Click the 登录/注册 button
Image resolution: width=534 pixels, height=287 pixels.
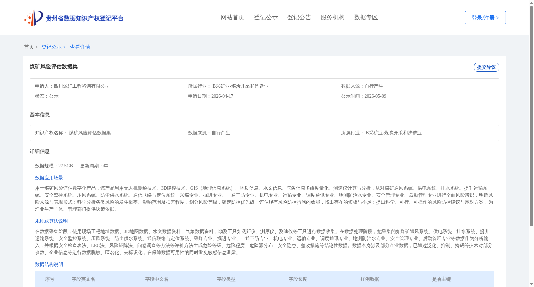[x=485, y=18]
